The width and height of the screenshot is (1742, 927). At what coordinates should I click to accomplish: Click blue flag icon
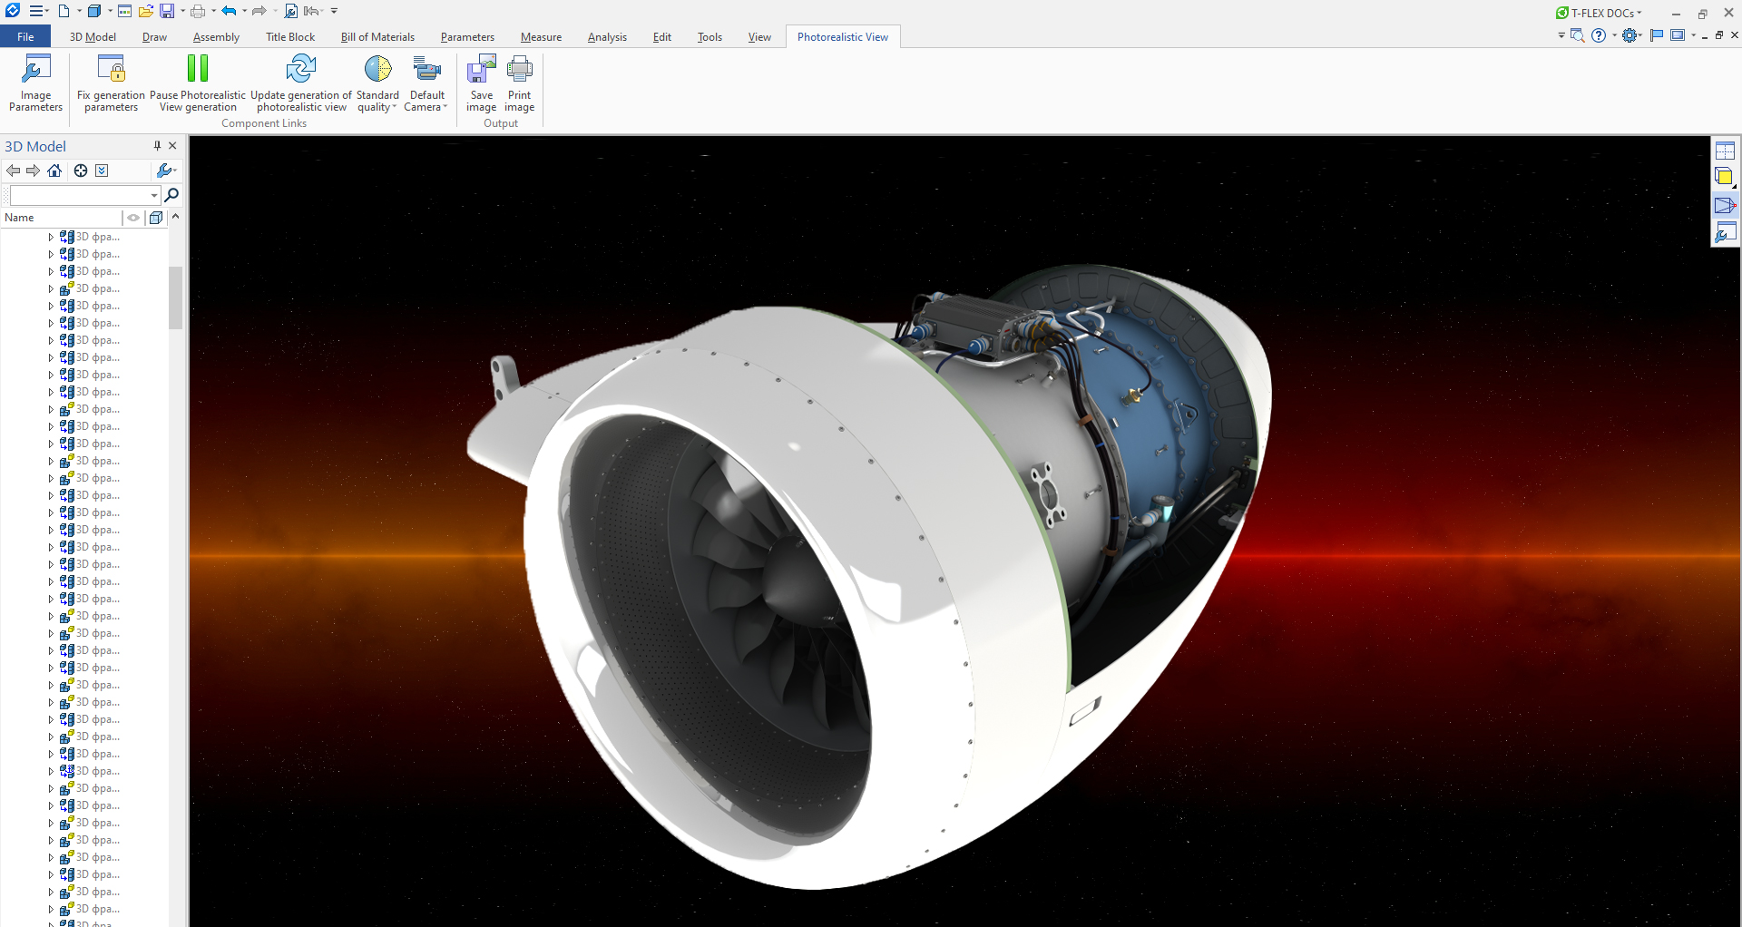click(x=1657, y=35)
